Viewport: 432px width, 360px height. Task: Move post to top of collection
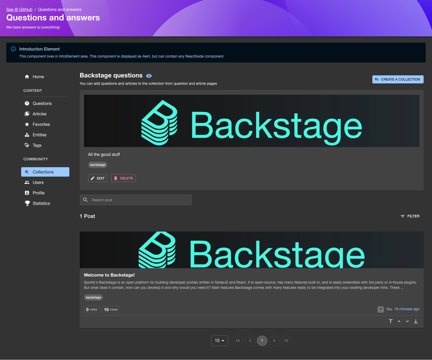(391, 321)
